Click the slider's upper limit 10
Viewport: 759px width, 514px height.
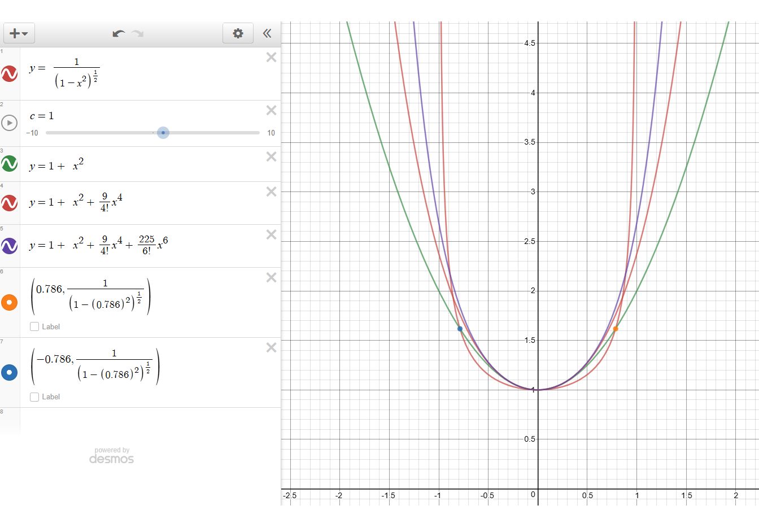pyautogui.click(x=271, y=133)
